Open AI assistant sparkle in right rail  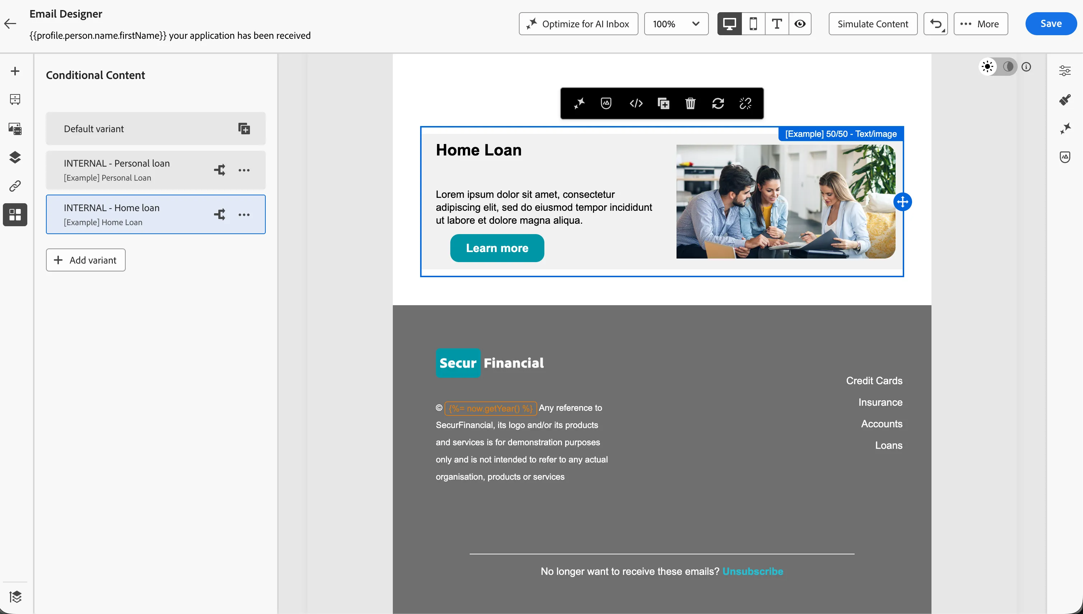(x=1065, y=128)
